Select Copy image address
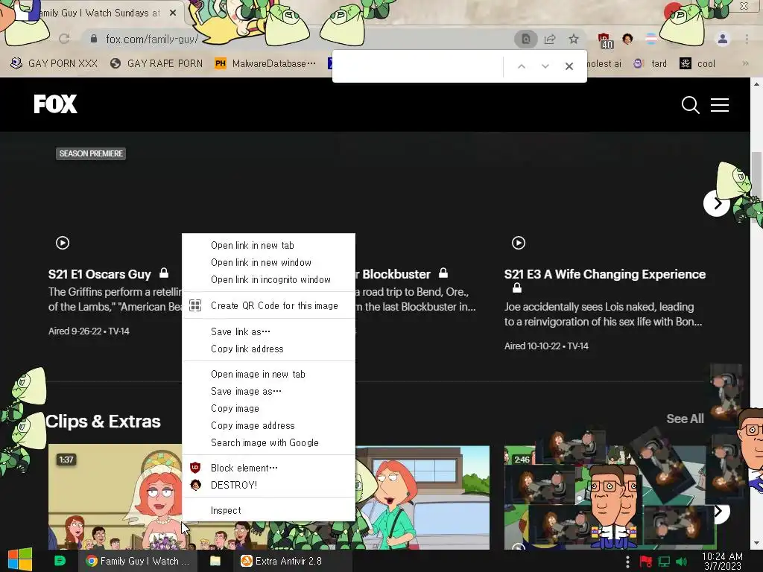The height and width of the screenshot is (572, 763). tap(268, 425)
